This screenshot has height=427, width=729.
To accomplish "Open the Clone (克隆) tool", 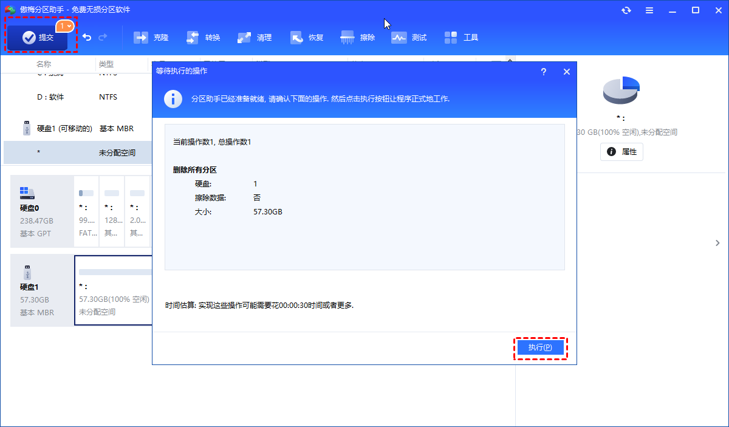I will pos(151,38).
